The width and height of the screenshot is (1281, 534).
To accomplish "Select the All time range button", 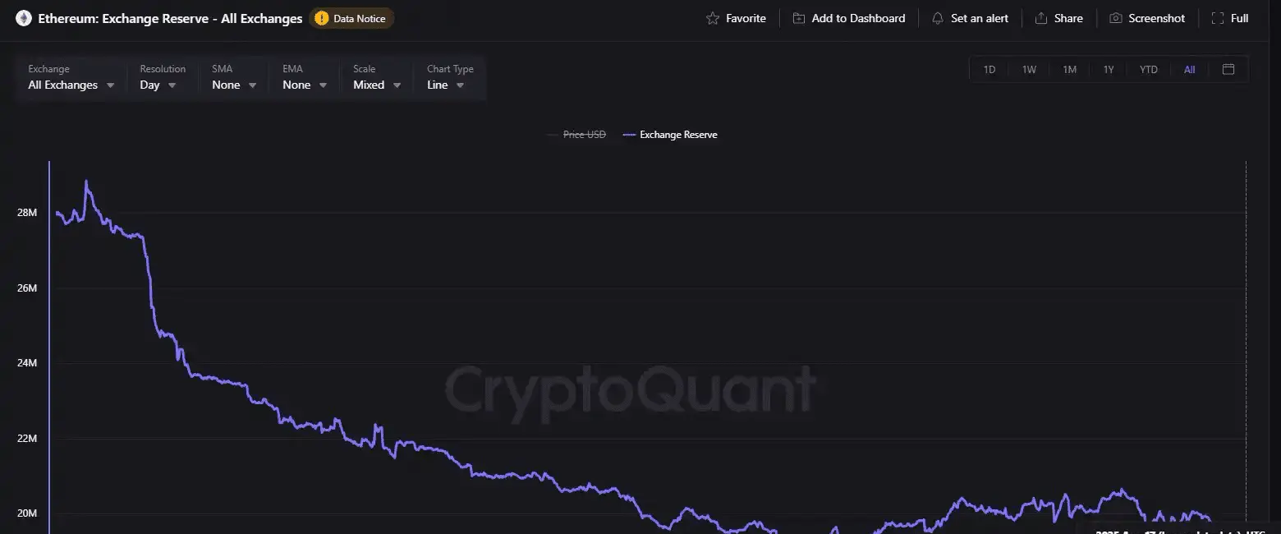I will click(x=1189, y=70).
